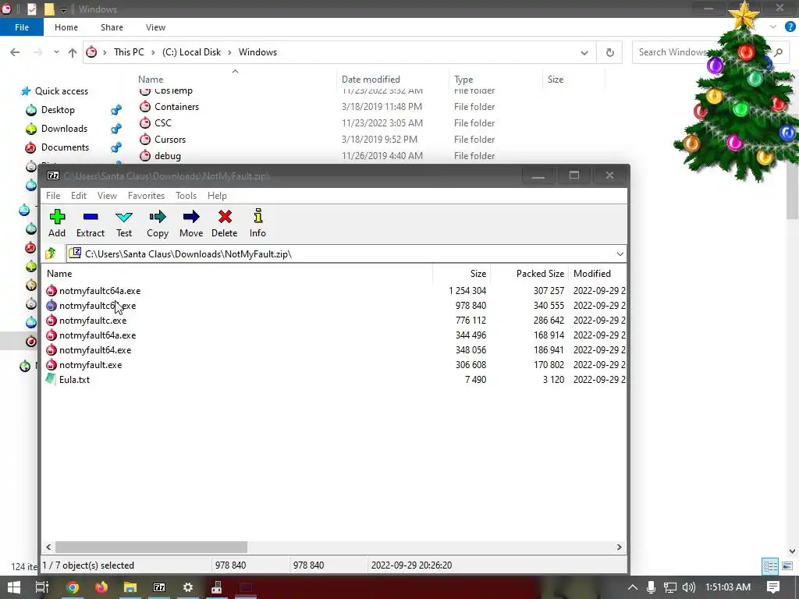Switch Explorer to details view icon
The height and width of the screenshot is (599, 799).
(770, 566)
